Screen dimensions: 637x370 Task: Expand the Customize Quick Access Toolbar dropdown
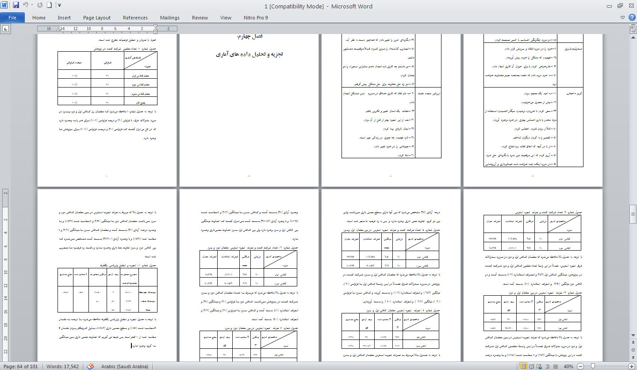click(59, 6)
